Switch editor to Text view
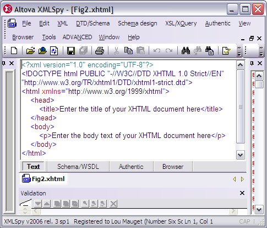 33,167
